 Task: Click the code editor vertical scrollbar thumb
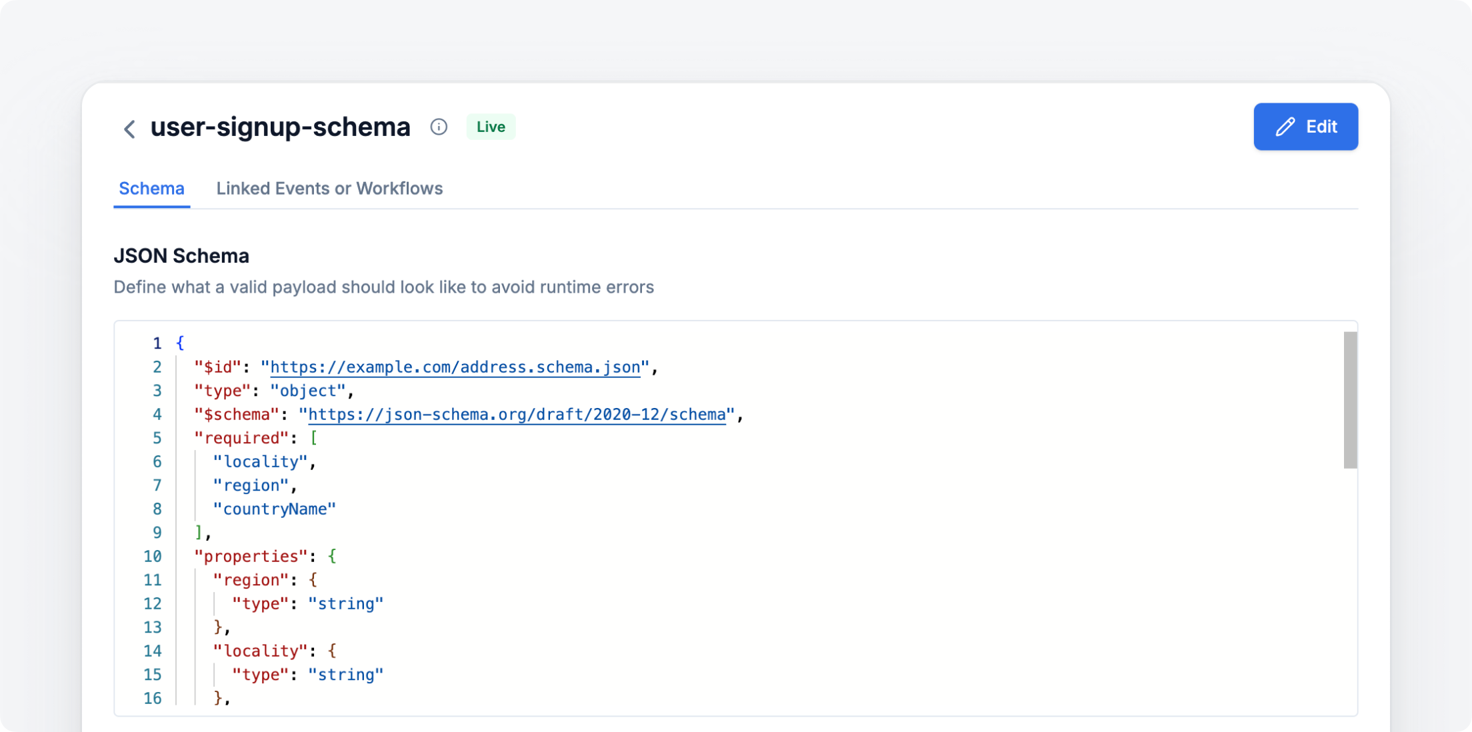(1350, 400)
